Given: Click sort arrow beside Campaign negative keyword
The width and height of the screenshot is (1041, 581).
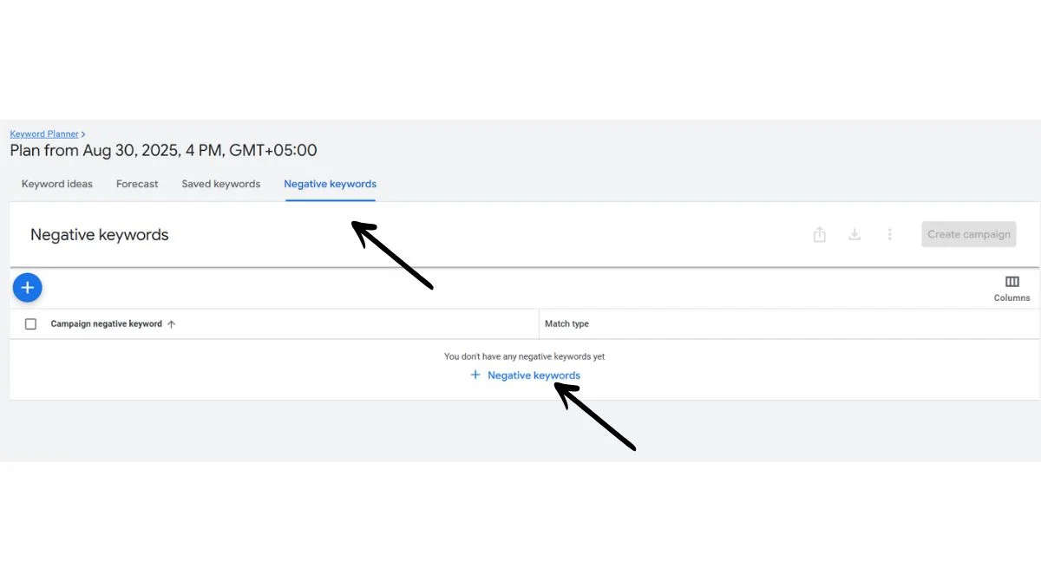Looking at the screenshot, I should coord(171,324).
